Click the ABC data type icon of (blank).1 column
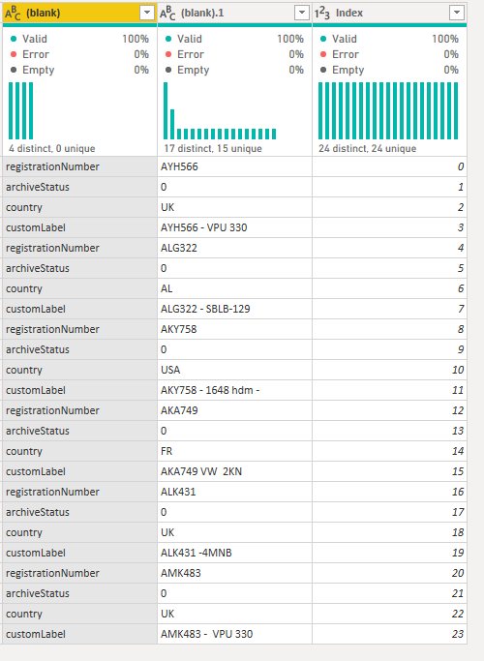The width and height of the screenshot is (484, 661). click(167, 14)
